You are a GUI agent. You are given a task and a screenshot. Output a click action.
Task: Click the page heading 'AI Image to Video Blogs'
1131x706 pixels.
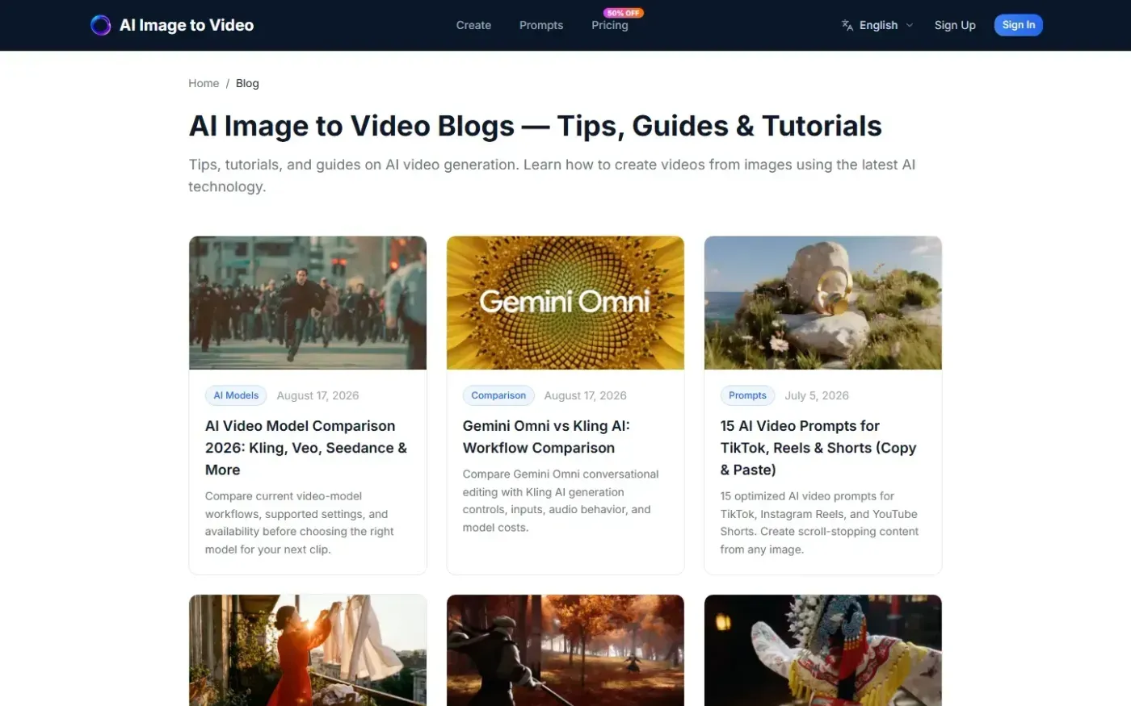(x=535, y=126)
